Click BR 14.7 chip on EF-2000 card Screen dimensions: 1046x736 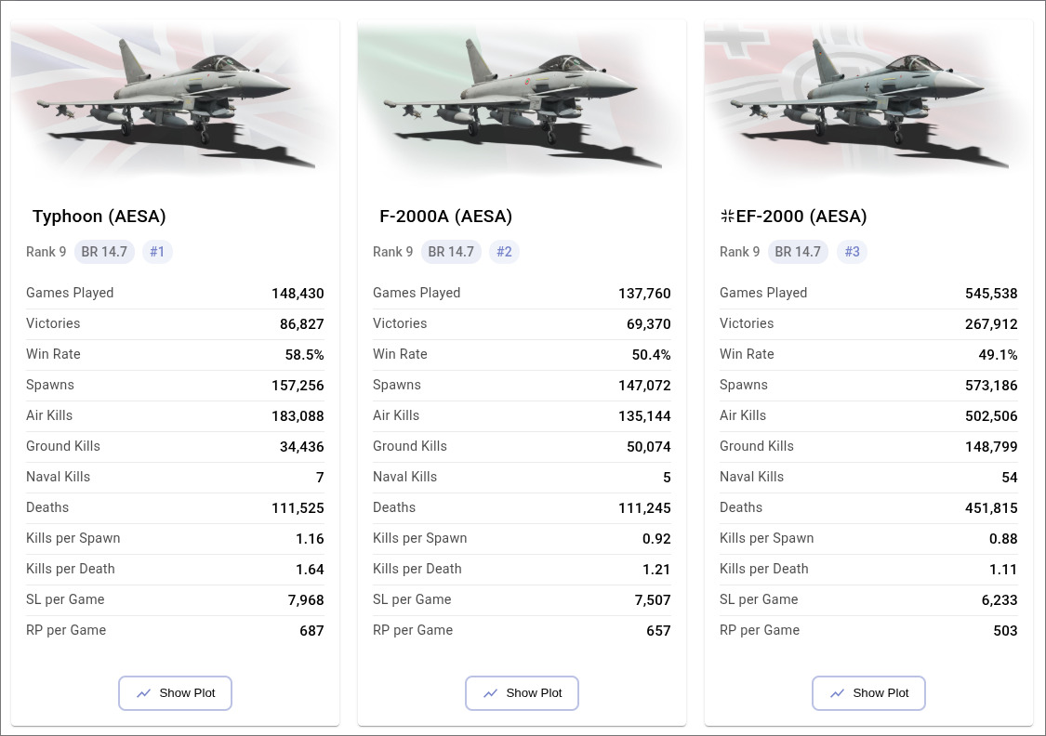point(798,252)
